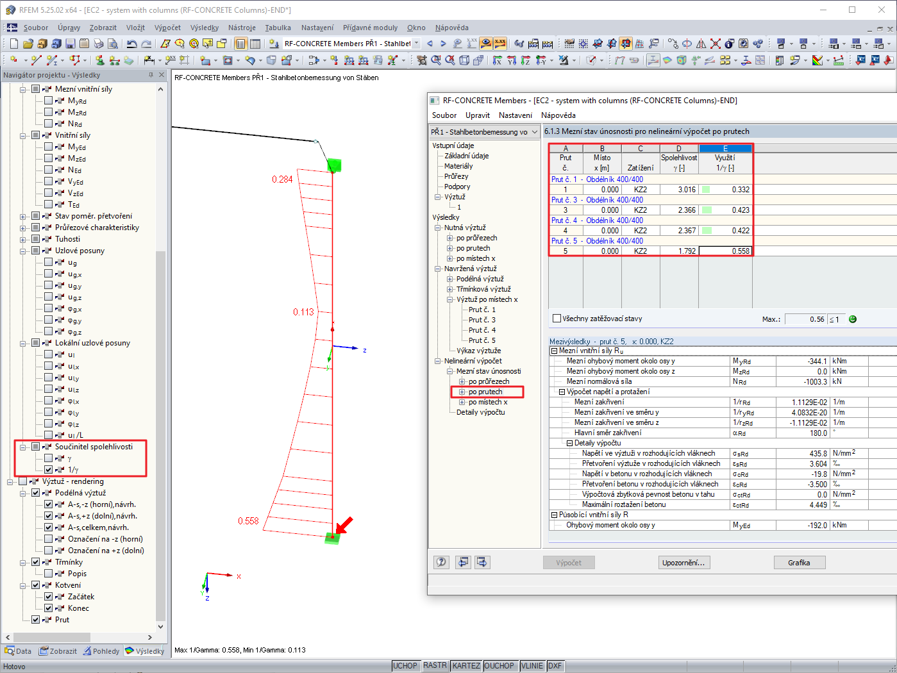The width and height of the screenshot is (897, 673).
Task: Click the Max. value field showing 0.56
Action: pos(805,319)
